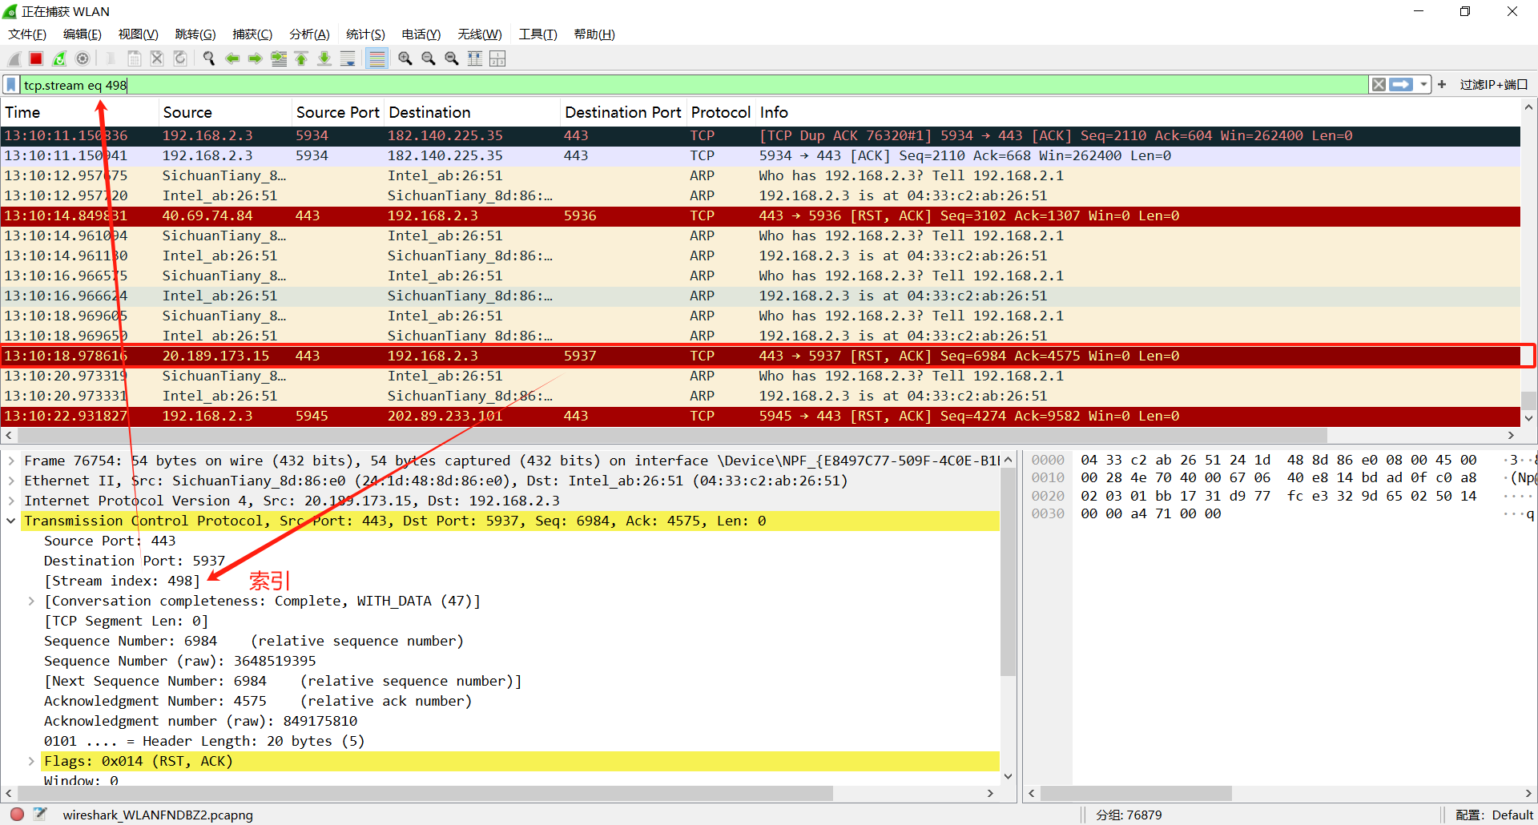Clear the display filter with X button
Viewport: 1538px width, 825px height.
point(1379,85)
